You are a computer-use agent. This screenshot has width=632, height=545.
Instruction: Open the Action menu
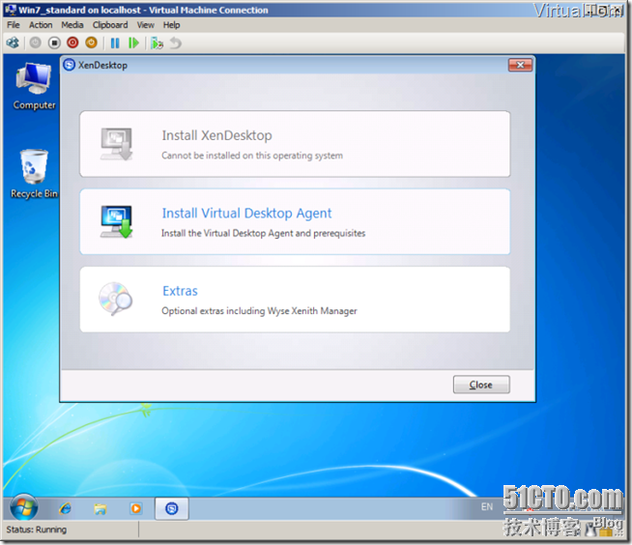click(x=41, y=25)
